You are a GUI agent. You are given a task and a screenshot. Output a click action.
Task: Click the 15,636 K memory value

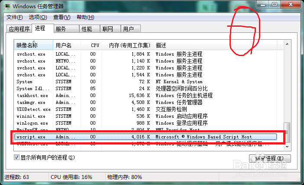click(x=139, y=96)
